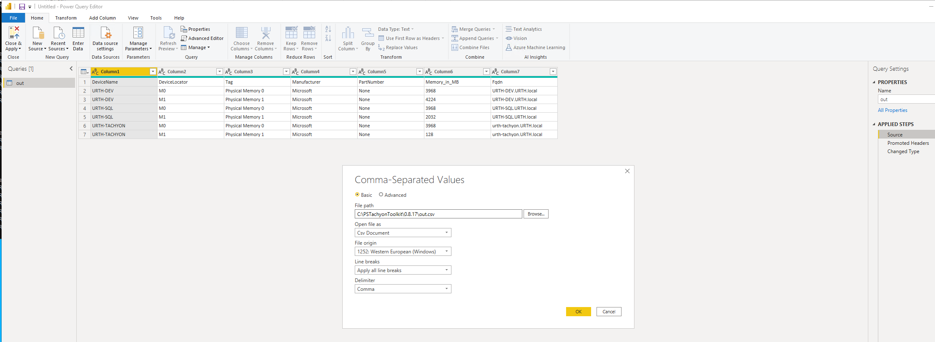Click the Save icon in title bar

pyautogui.click(x=22, y=7)
